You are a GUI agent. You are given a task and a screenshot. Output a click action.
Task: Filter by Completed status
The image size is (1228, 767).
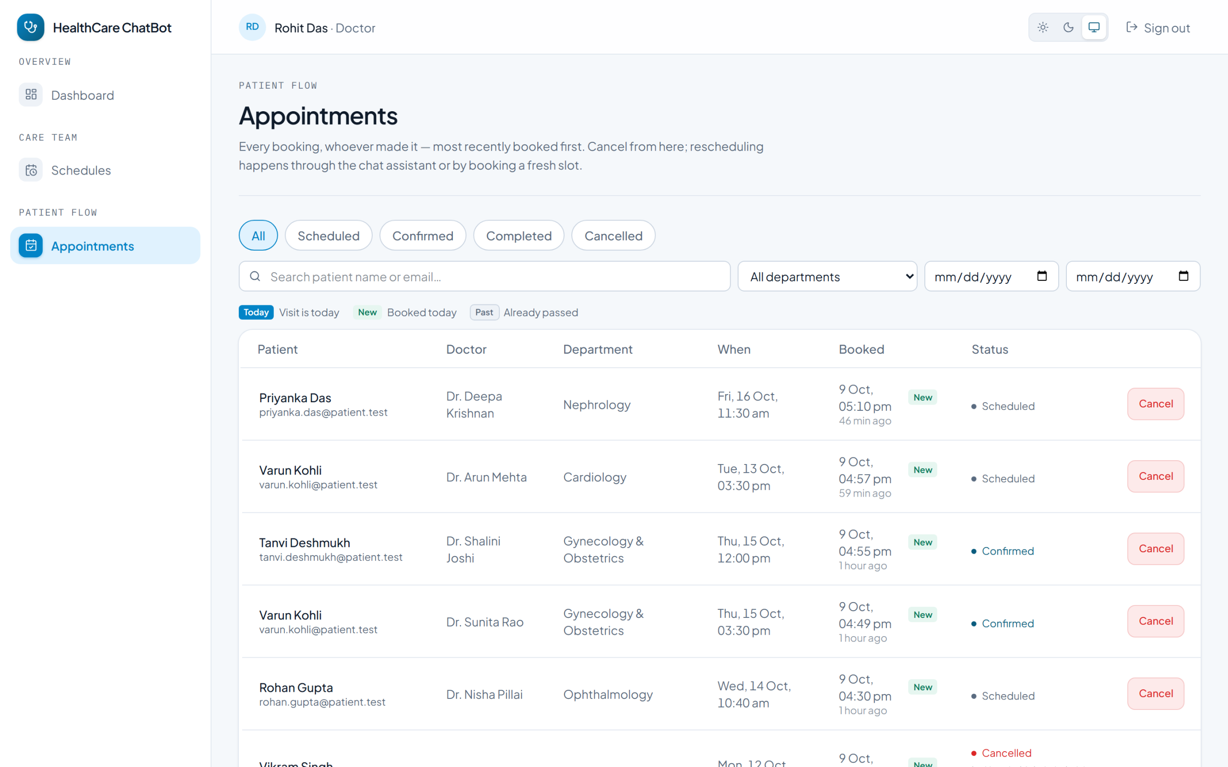point(519,235)
